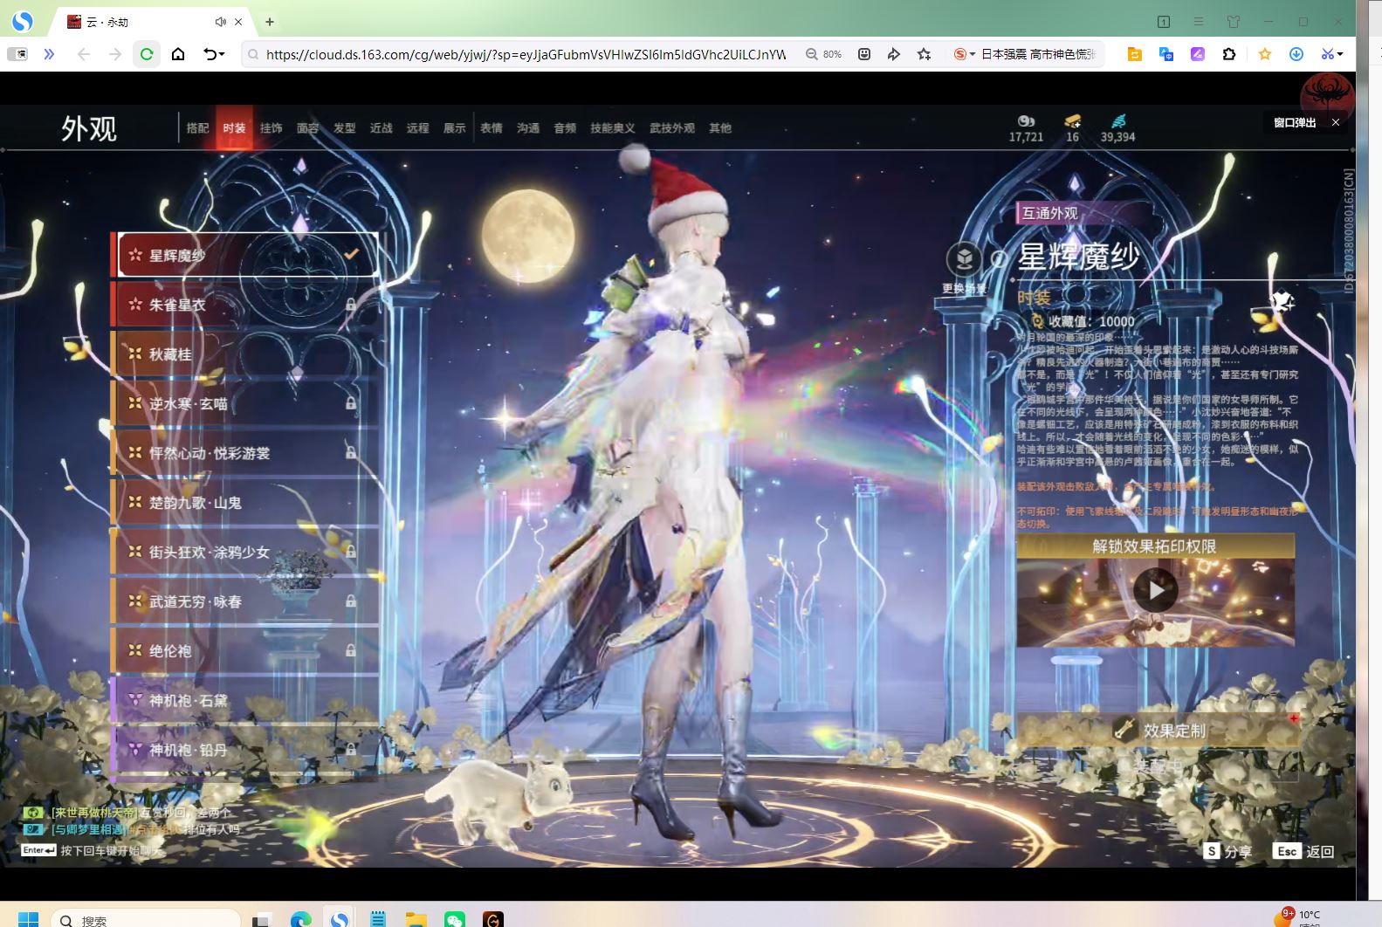Open WeChat from the taskbar

coord(454,919)
